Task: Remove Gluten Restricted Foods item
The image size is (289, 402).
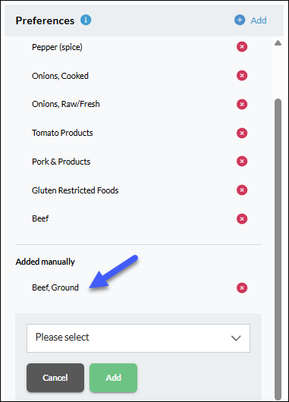Action: click(x=242, y=190)
